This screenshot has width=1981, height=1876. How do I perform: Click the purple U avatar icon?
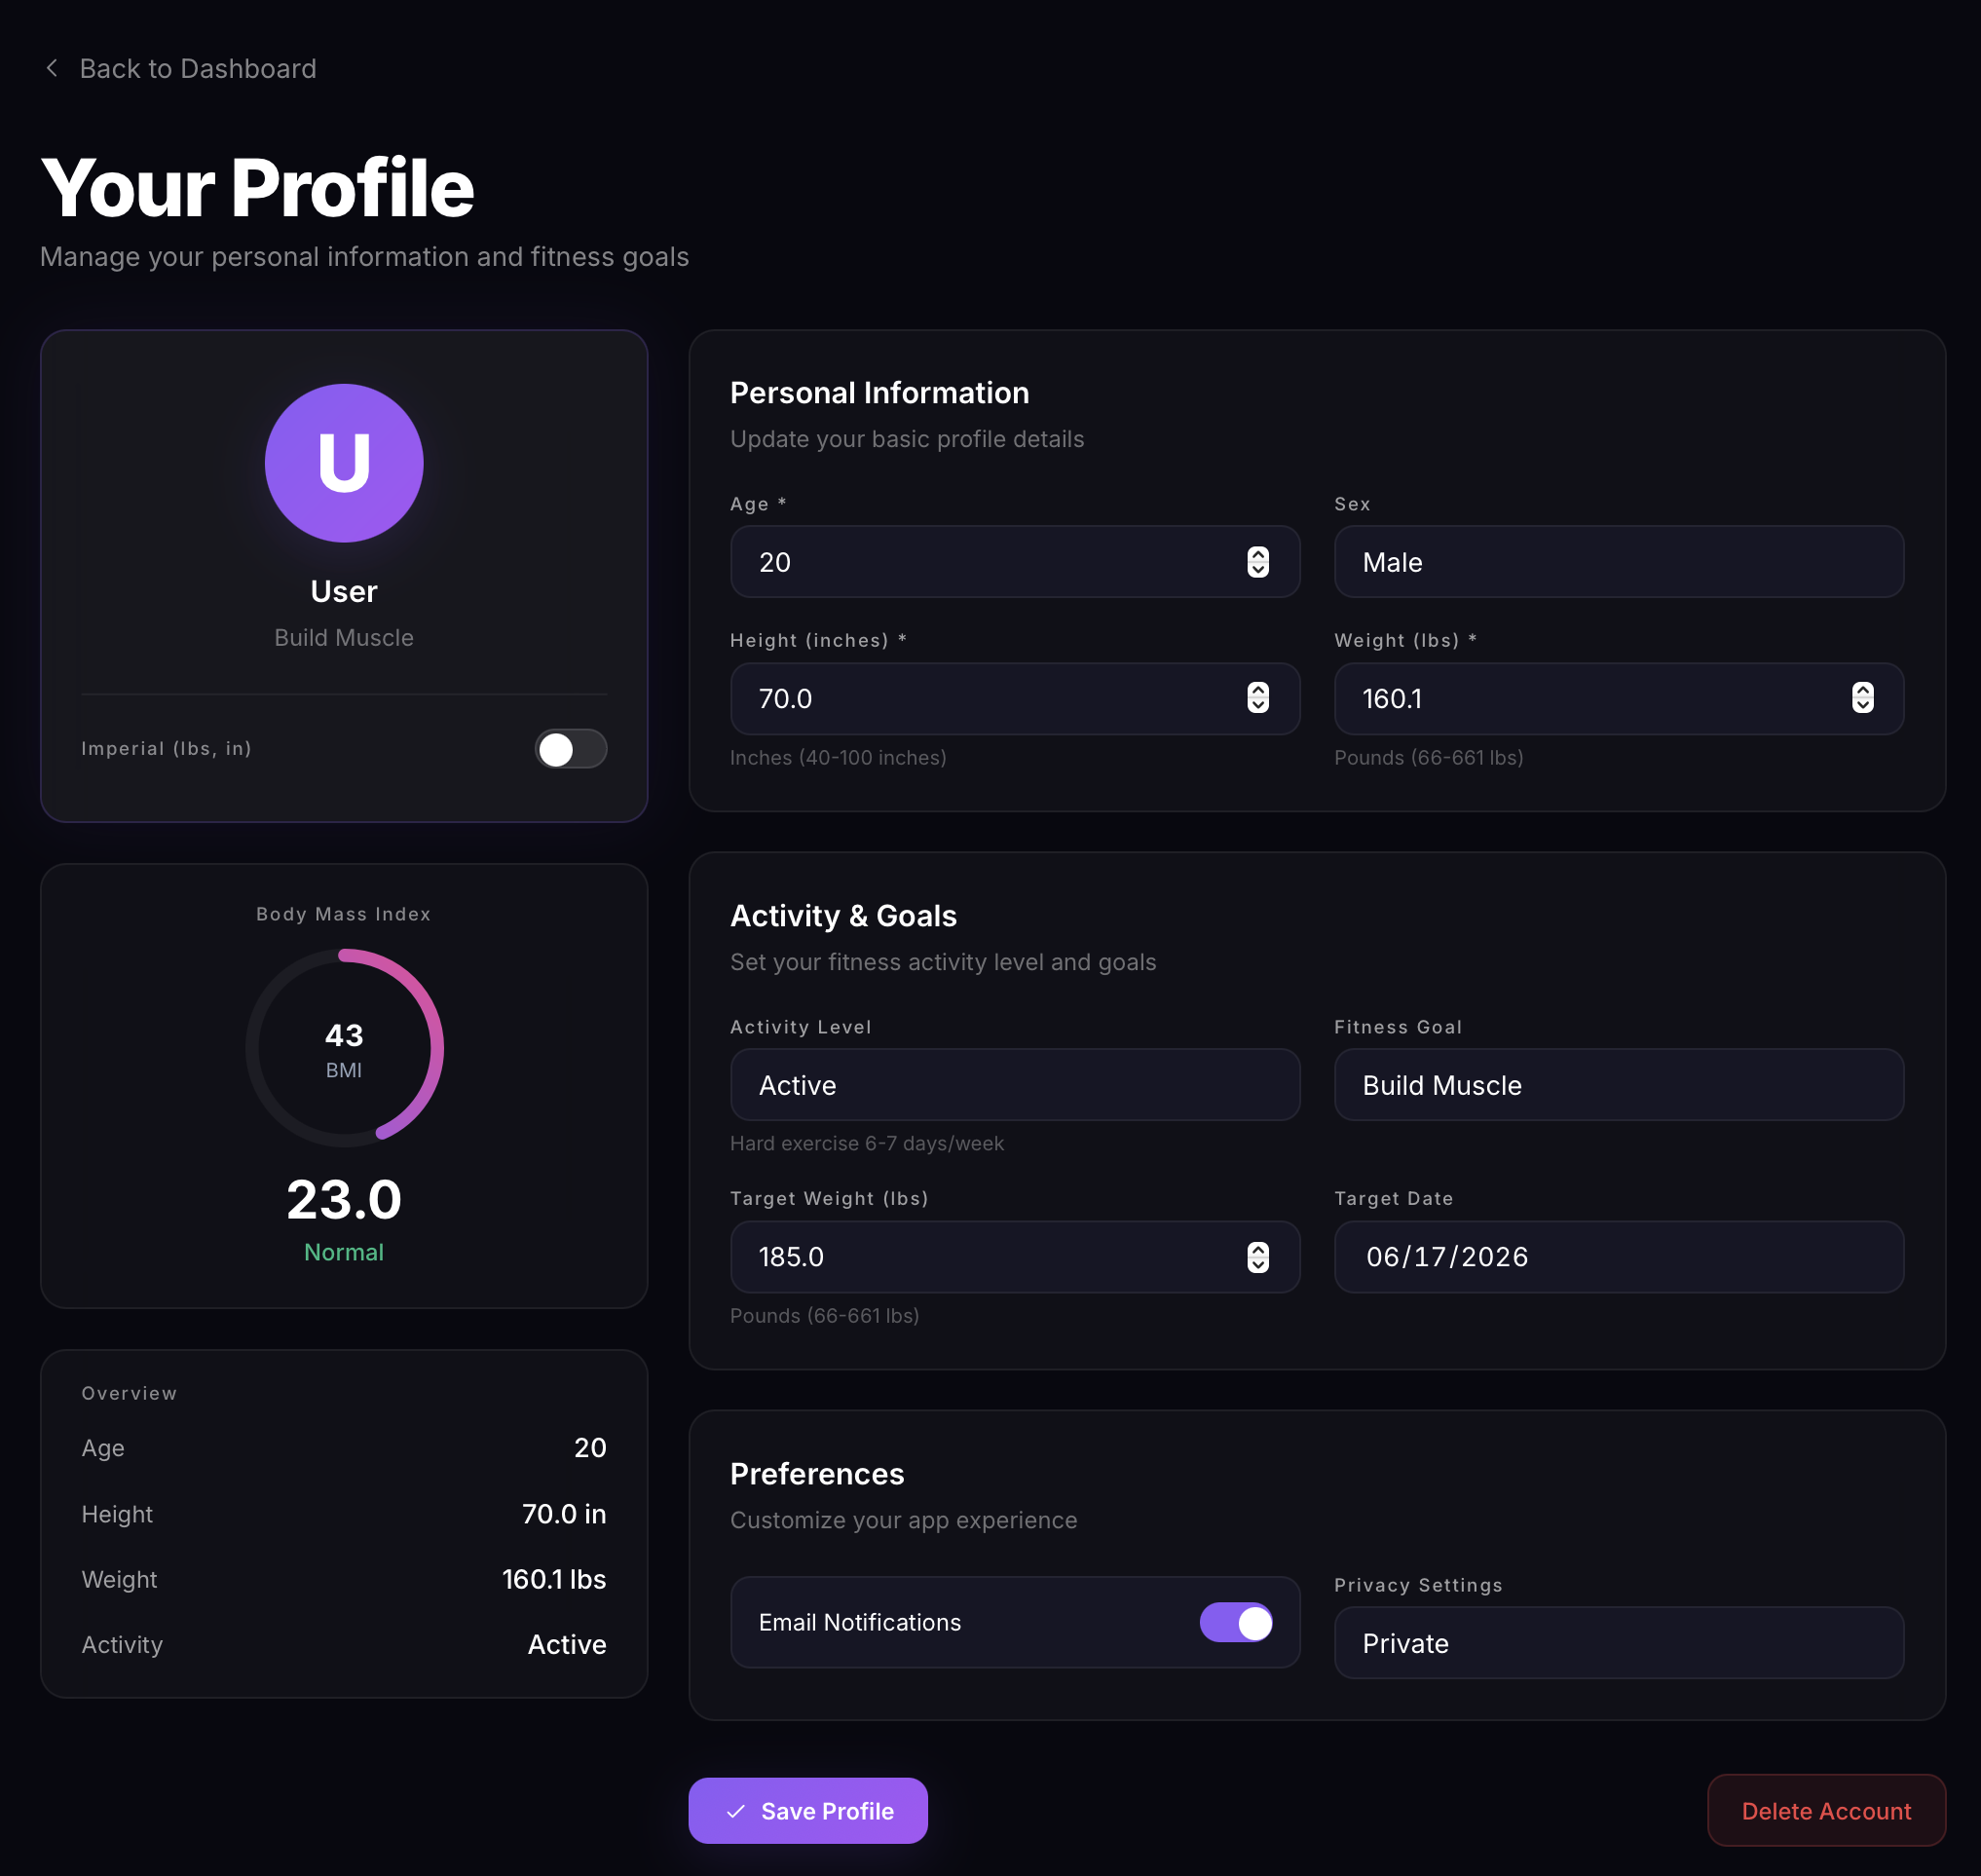pyautogui.click(x=344, y=463)
